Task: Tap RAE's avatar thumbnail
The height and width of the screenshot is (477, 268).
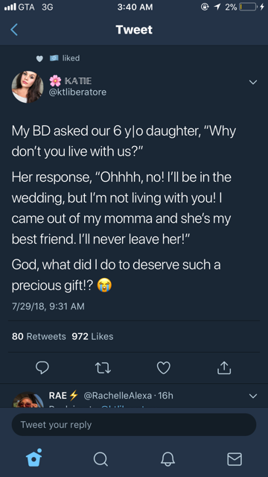Action: click(x=28, y=399)
